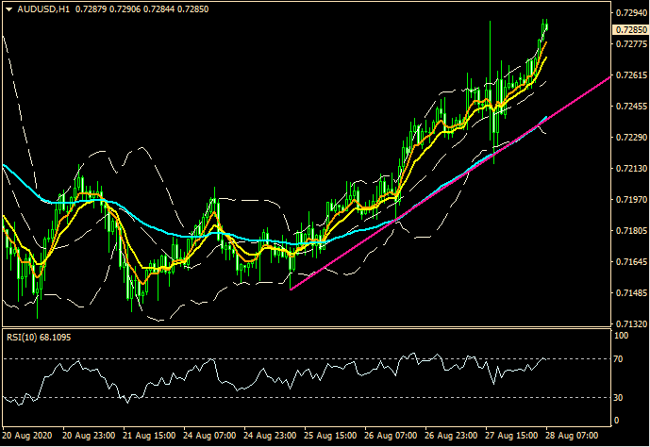Click the 20 Aug 2020 date label

[x=25, y=437]
